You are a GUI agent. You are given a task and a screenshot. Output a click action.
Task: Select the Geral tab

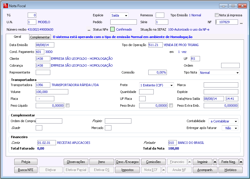tap(17, 37)
